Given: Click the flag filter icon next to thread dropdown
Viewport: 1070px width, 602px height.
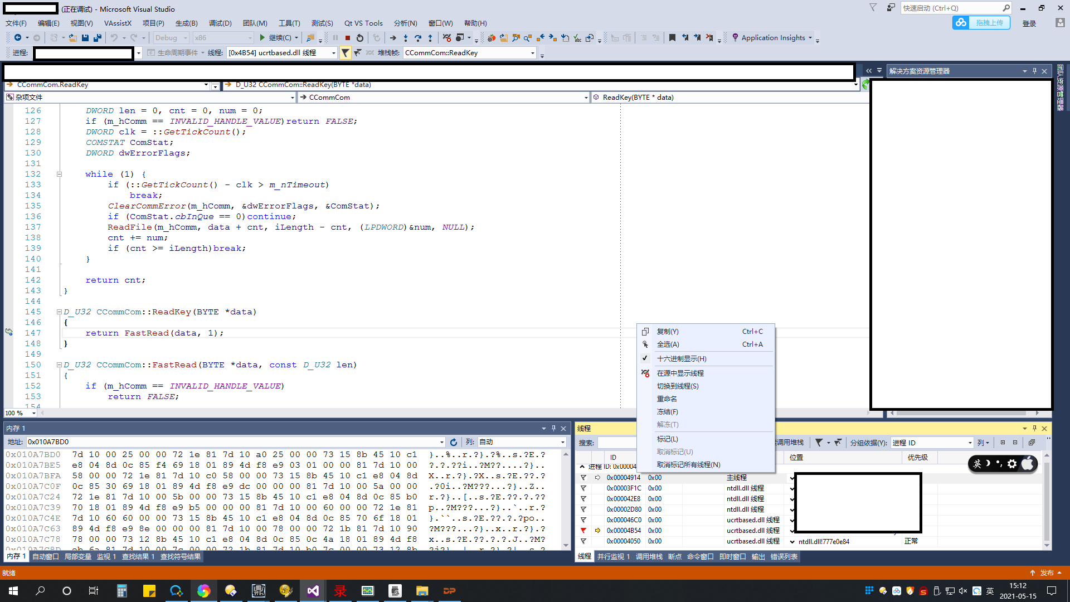Looking at the screenshot, I should (346, 53).
